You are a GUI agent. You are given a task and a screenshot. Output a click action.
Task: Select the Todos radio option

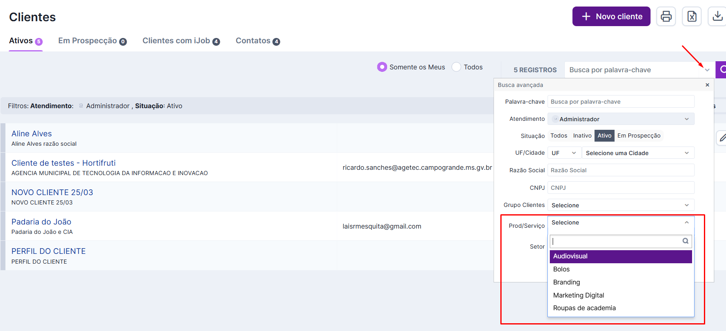point(456,67)
